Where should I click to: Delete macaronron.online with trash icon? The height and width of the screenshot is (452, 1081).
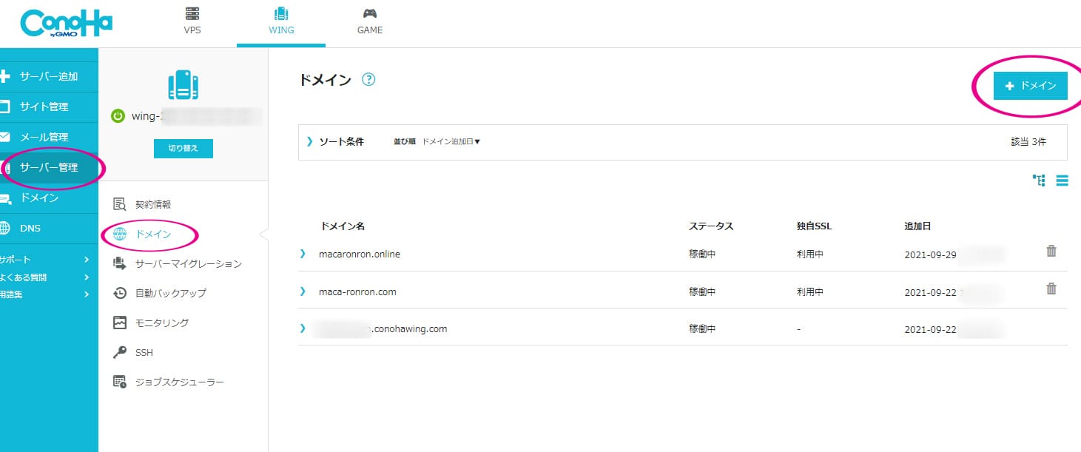[x=1051, y=252]
